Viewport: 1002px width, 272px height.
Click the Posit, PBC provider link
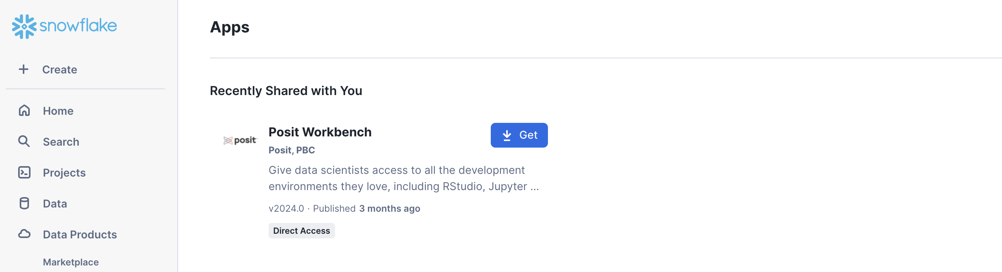pos(291,150)
